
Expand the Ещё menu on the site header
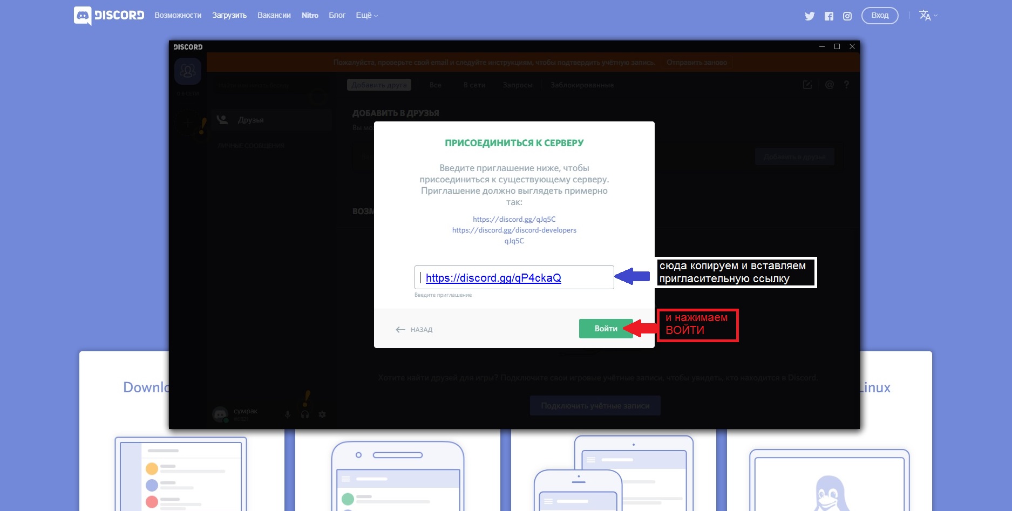click(x=367, y=15)
